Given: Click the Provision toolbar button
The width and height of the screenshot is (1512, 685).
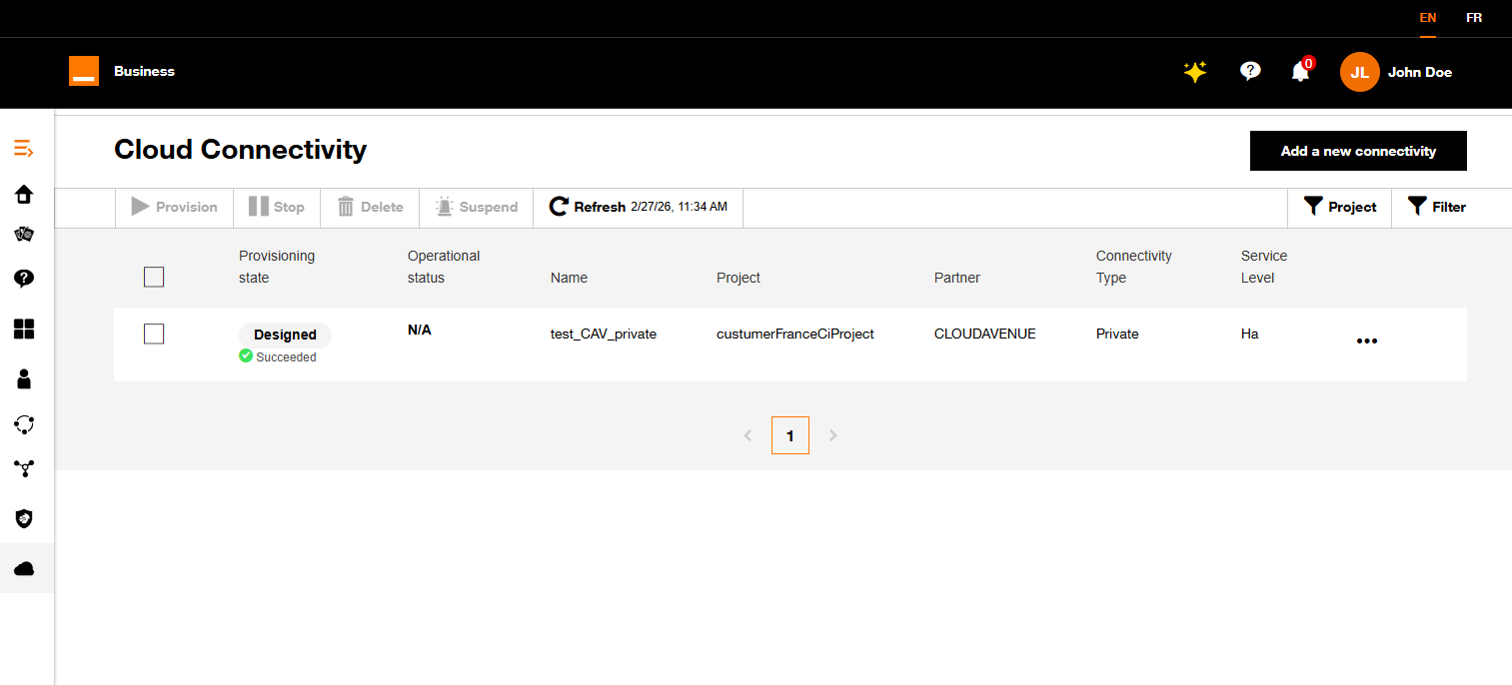Looking at the screenshot, I should tap(175, 208).
